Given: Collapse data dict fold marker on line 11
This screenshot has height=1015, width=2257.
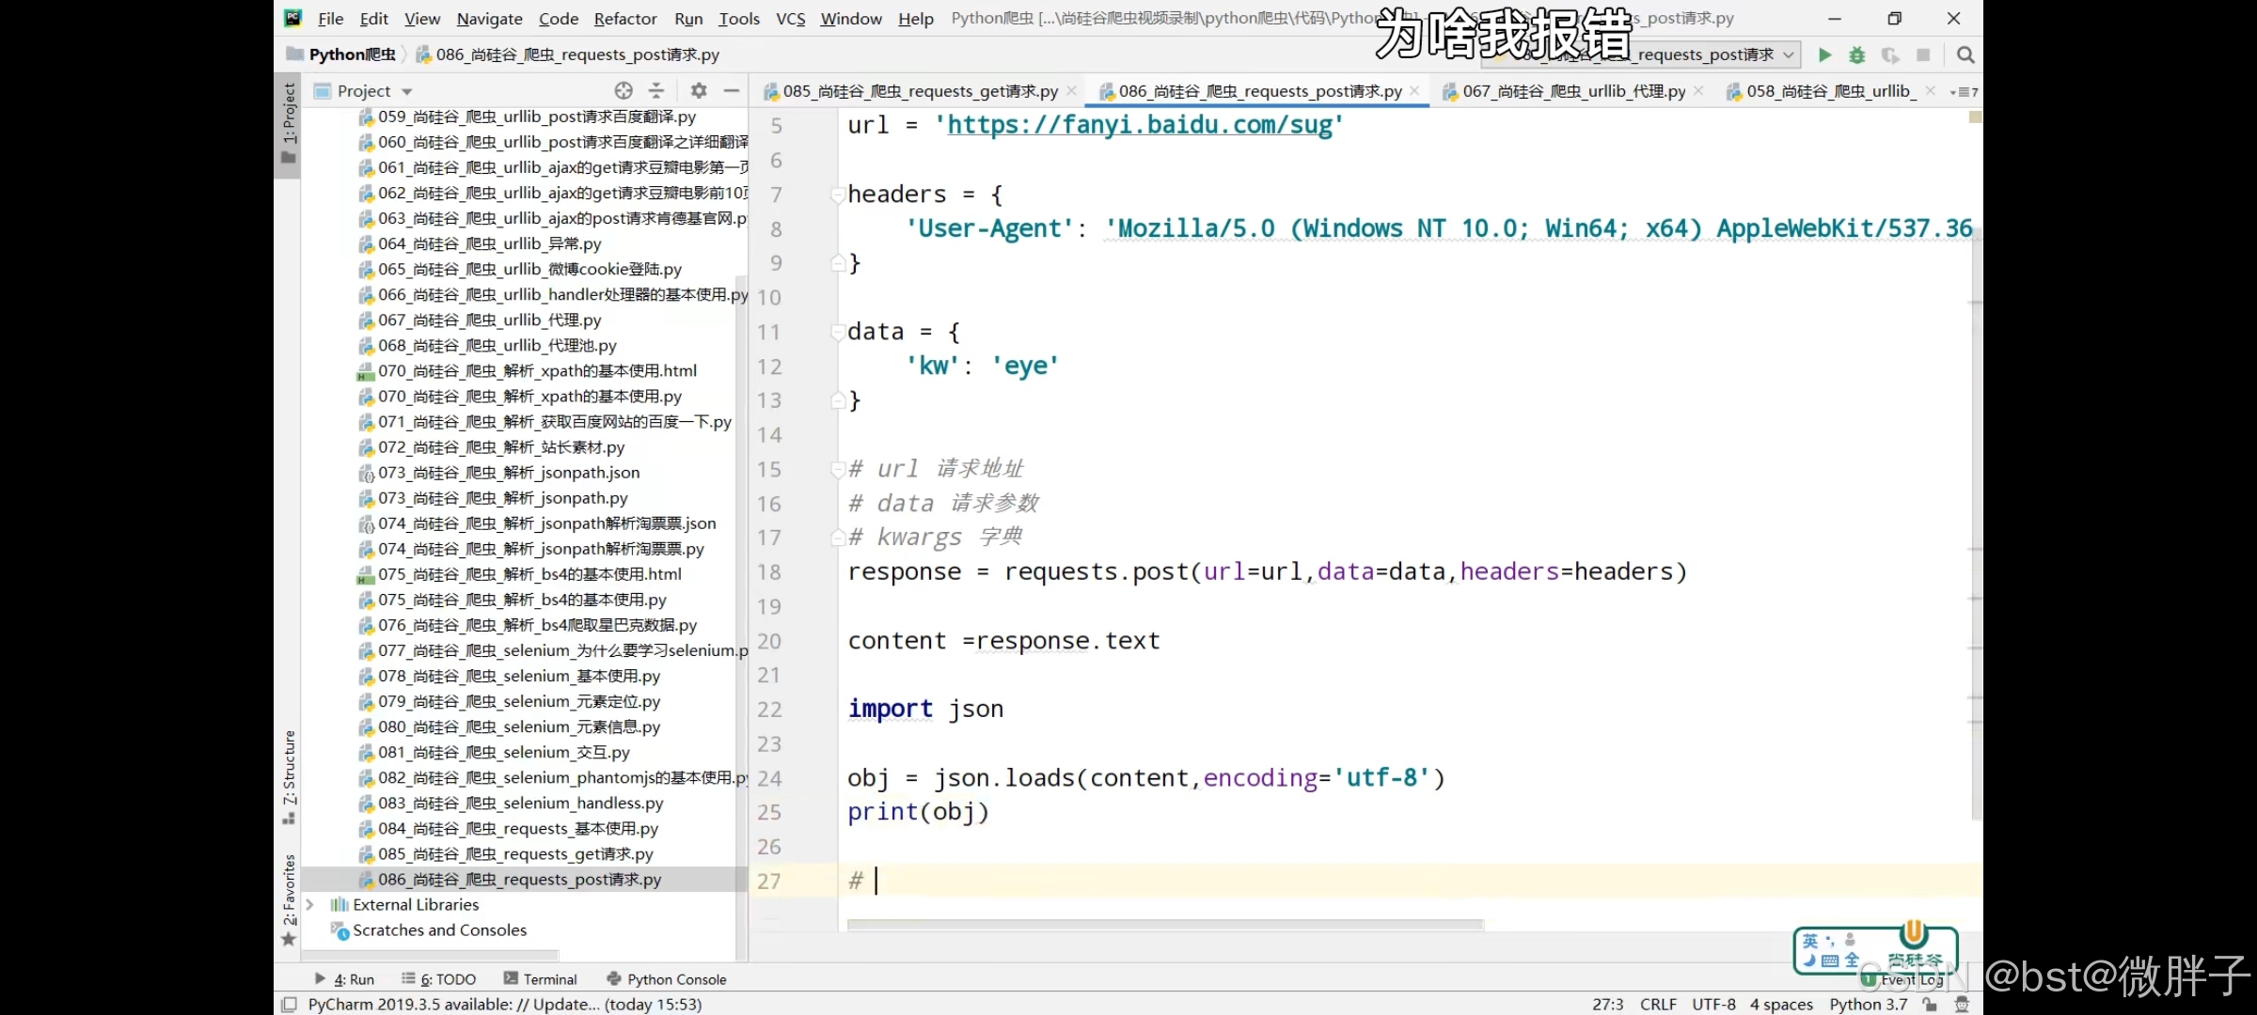Looking at the screenshot, I should coord(836,332).
